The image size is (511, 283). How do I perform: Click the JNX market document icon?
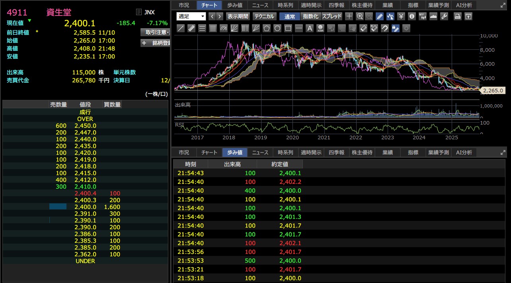[138, 12]
